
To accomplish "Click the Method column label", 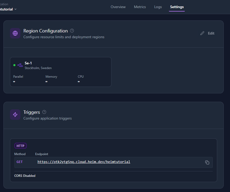I will 20,154.
